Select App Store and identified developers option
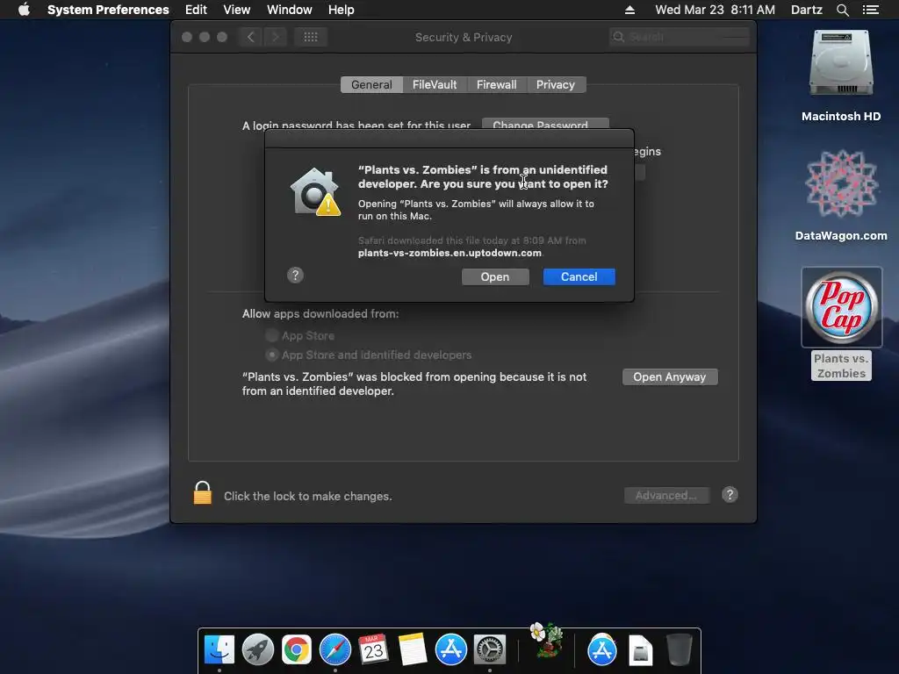 coord(272,355)
